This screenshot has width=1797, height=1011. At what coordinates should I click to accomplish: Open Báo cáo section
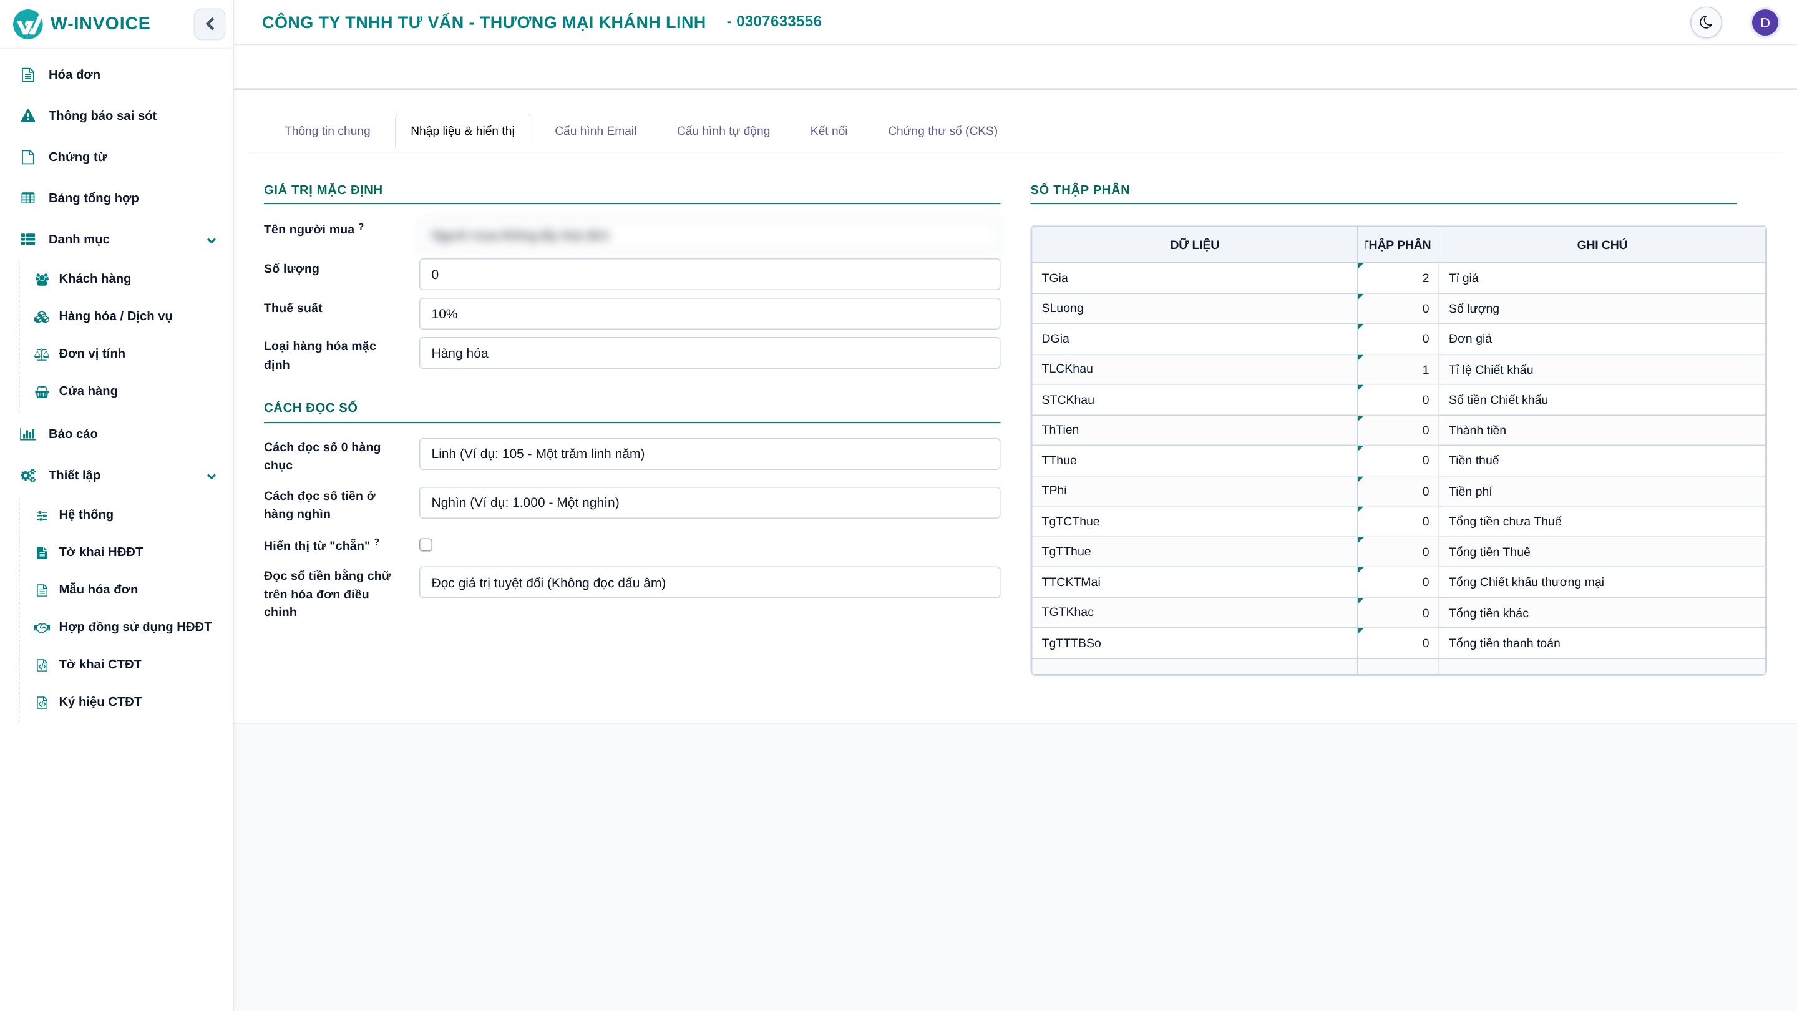point(73,434)
